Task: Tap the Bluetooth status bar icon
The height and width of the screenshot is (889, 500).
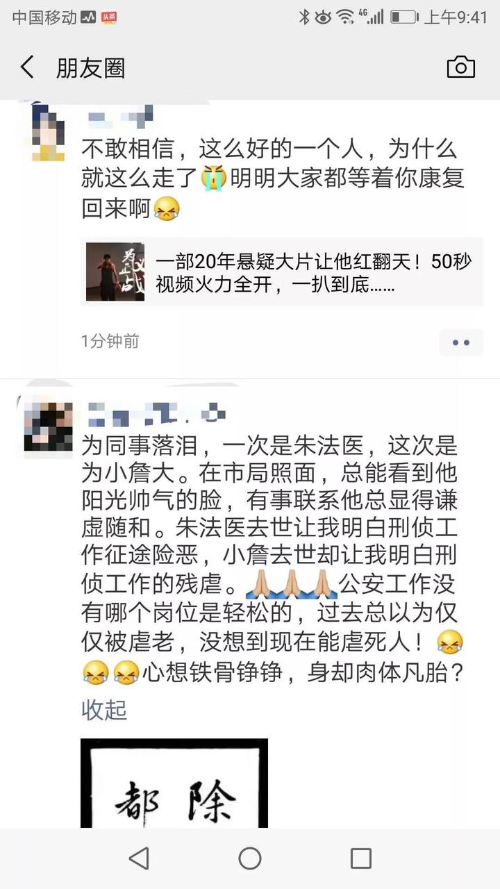Action: pos(304,17)
